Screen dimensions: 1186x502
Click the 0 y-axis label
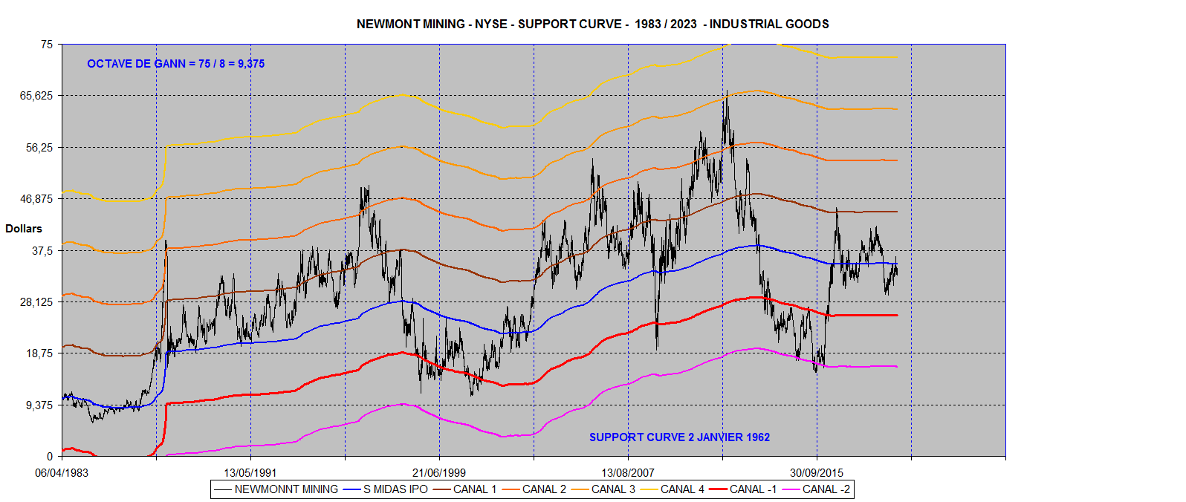50,457
